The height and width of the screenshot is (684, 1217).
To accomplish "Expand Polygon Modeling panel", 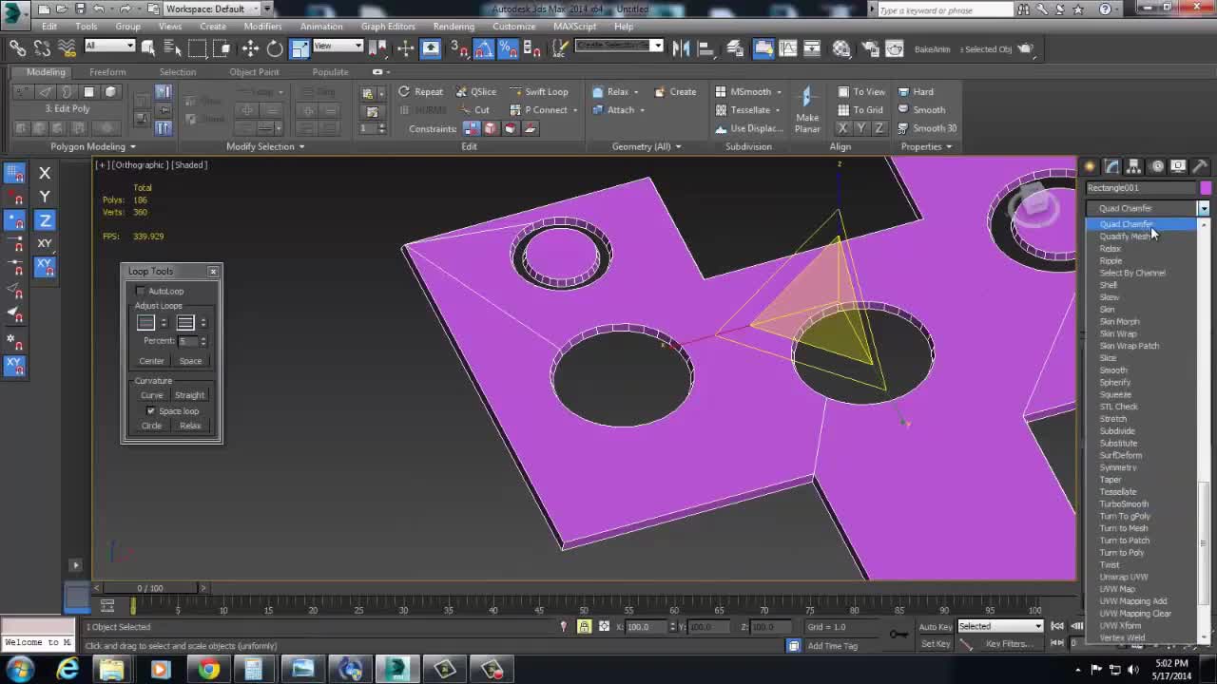I will click(x=92, y=146).
